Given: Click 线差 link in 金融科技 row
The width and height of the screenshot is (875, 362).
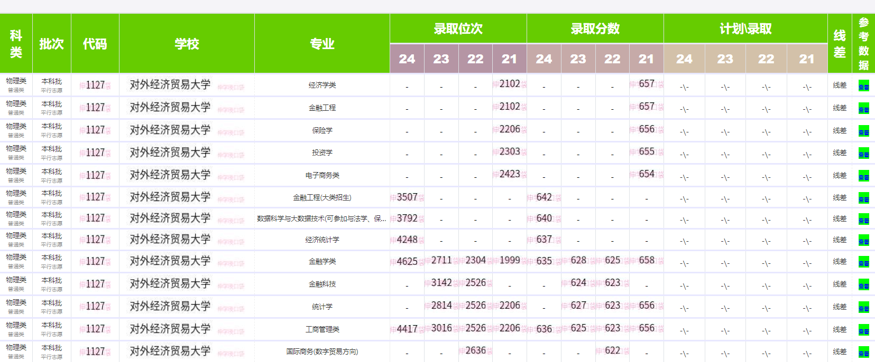Looking at the screenshot, I should click(x=840, y=284).
